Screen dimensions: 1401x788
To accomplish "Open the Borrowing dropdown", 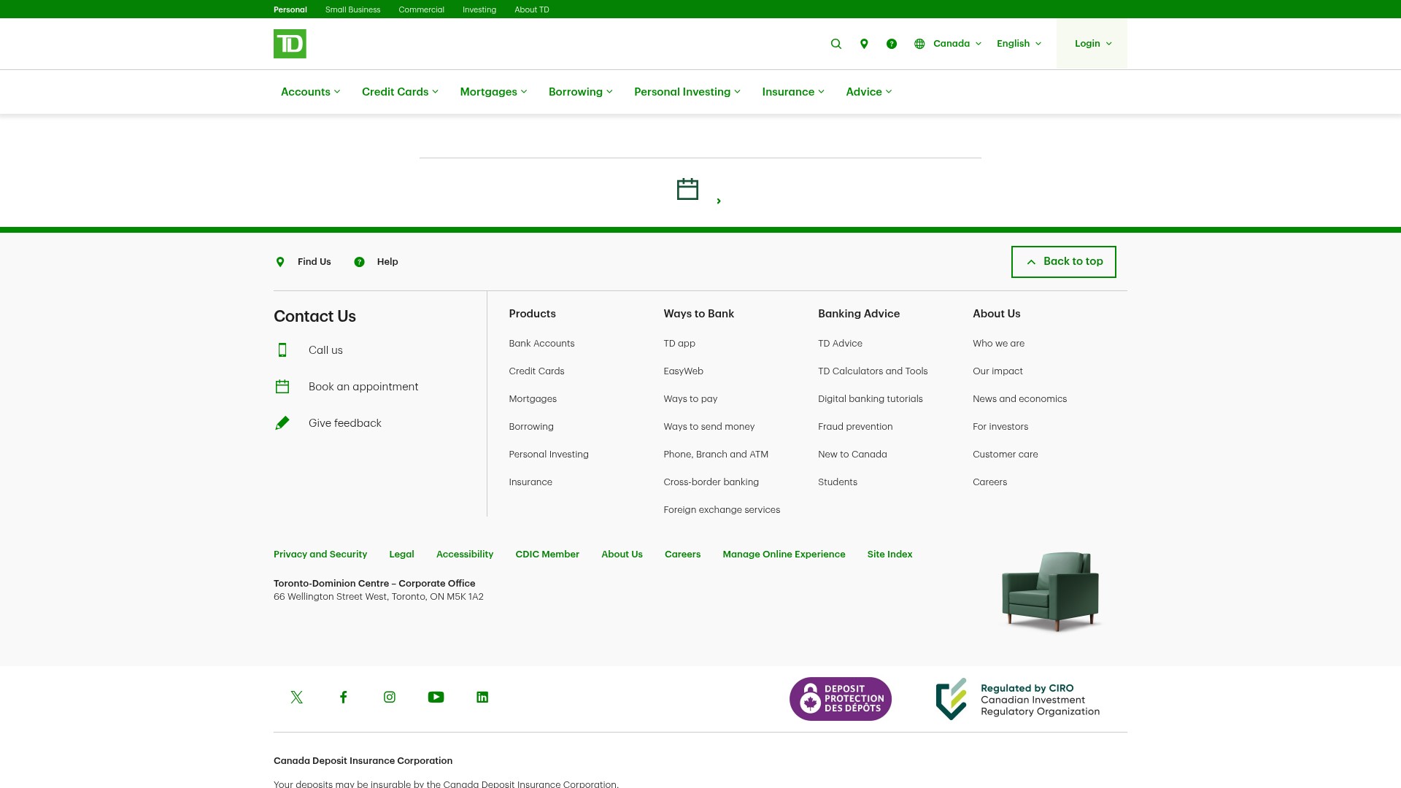I will pyautogui.click(x=580, y=92).
